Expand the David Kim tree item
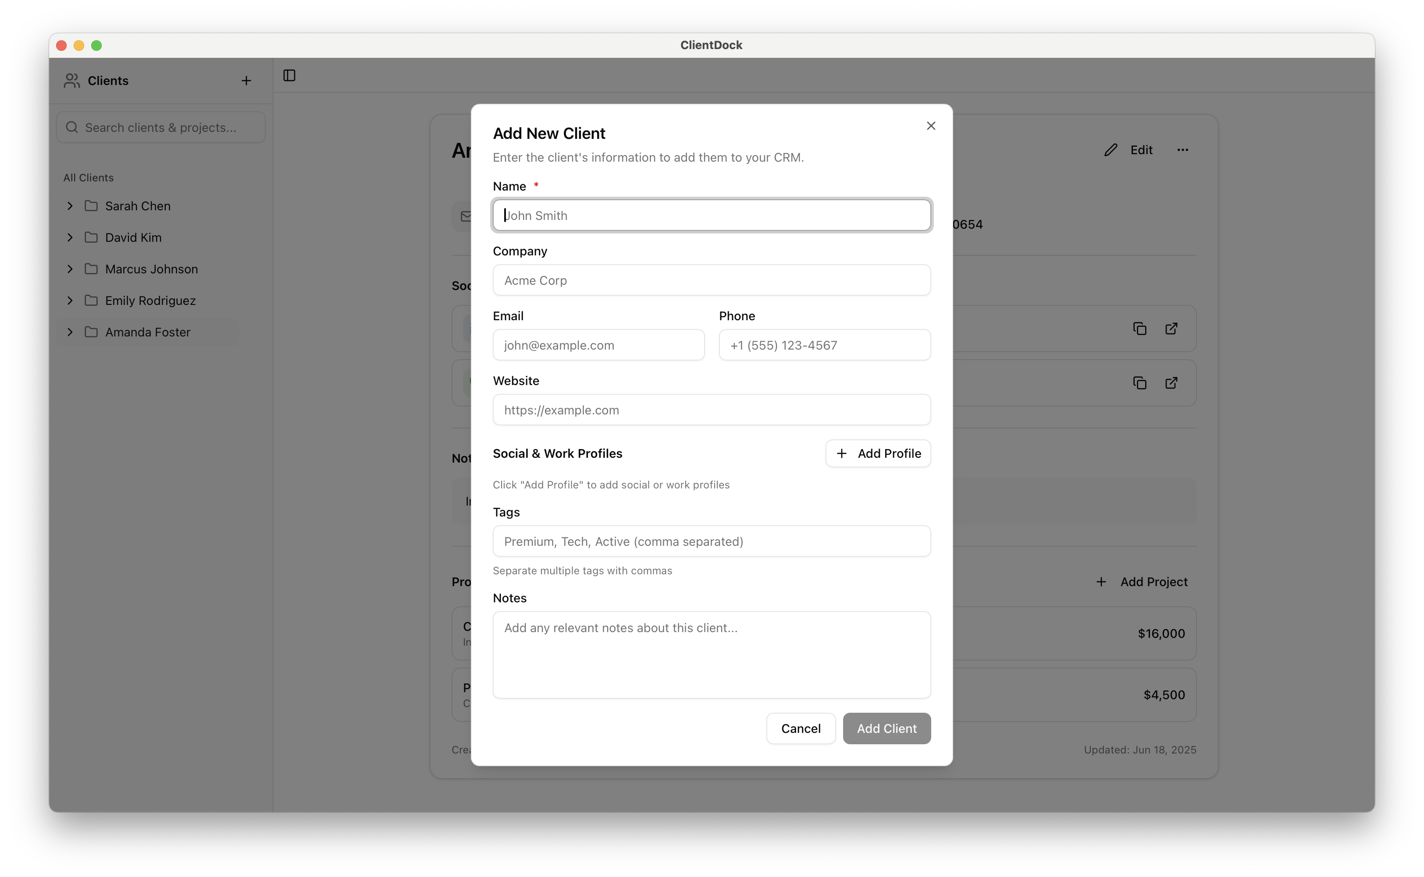The image size is (1424, 877). tap(70, 237)
